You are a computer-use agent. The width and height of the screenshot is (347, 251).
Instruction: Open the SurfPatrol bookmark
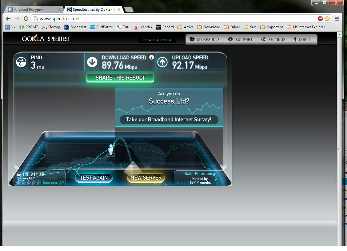tap(101, 27)
